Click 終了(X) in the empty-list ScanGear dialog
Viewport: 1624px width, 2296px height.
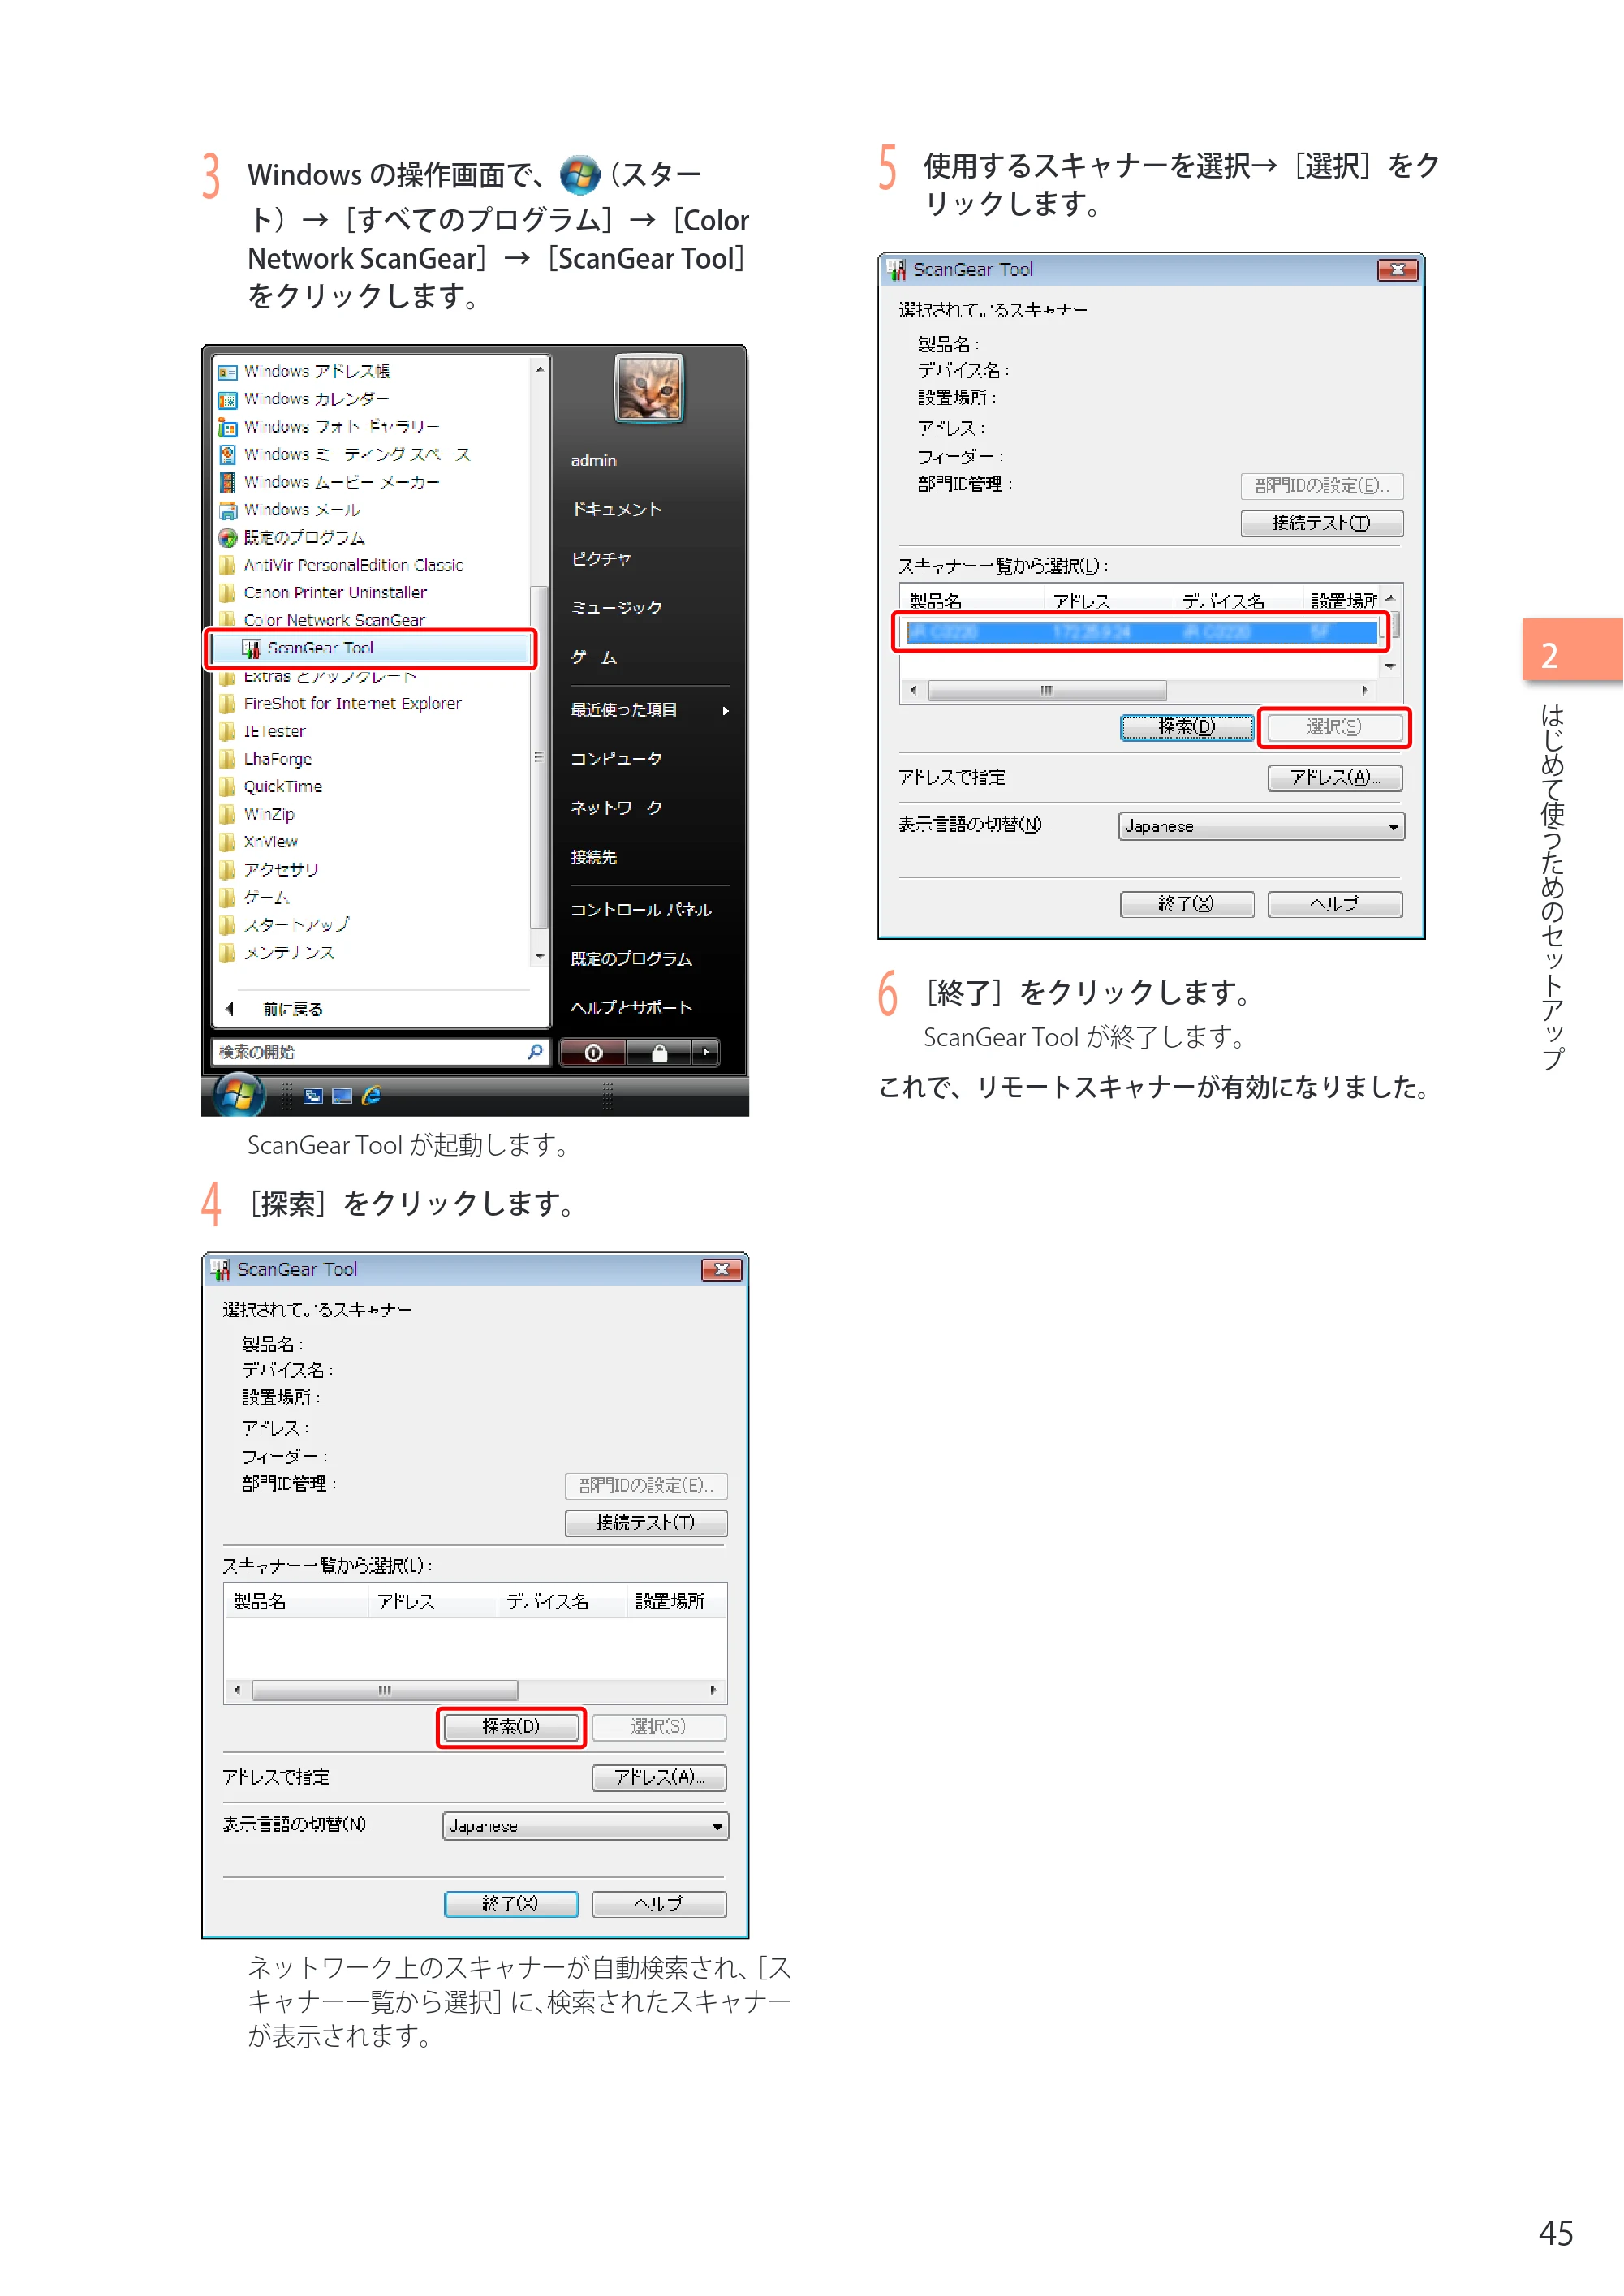coord(511,1905)
